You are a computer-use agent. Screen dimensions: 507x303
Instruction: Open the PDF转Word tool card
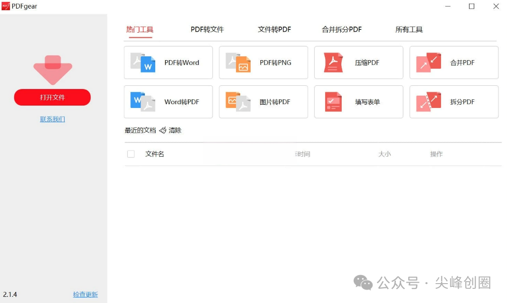point(168,62)
